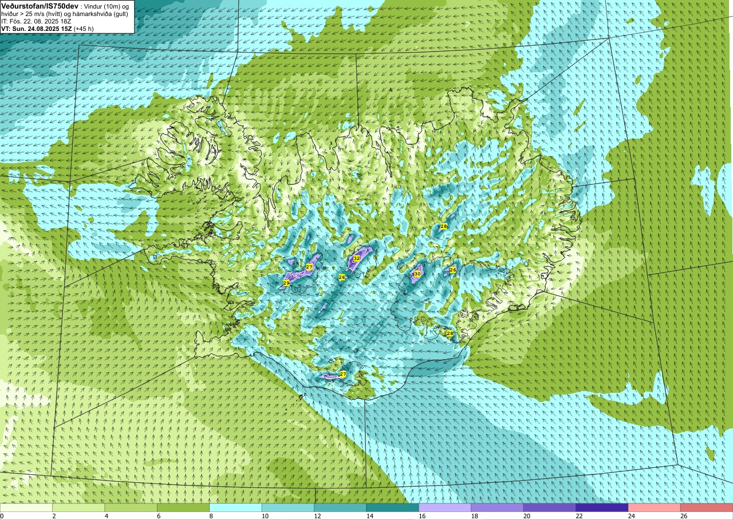733x520 pixels.
Task: Click the 16 tick label on legend scale
Action: click(421, 516)
